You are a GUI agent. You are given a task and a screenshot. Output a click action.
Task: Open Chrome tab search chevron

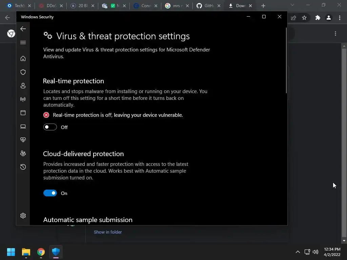click(x=292, y=5)
